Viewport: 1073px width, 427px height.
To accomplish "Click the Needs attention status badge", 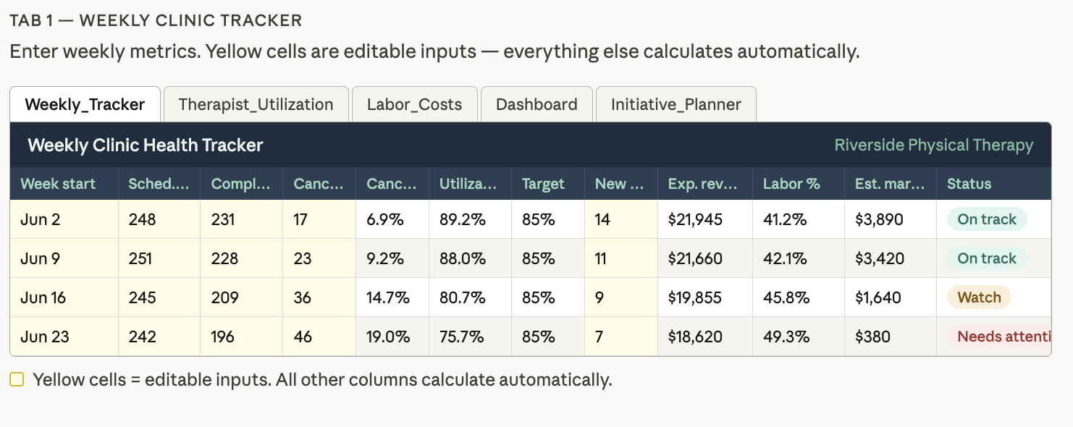I will (x=999, y=337).
